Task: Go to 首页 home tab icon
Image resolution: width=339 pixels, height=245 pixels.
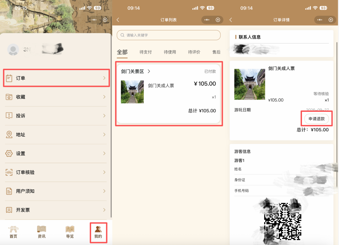Action: pyautogui.click(x=13, y=229)
